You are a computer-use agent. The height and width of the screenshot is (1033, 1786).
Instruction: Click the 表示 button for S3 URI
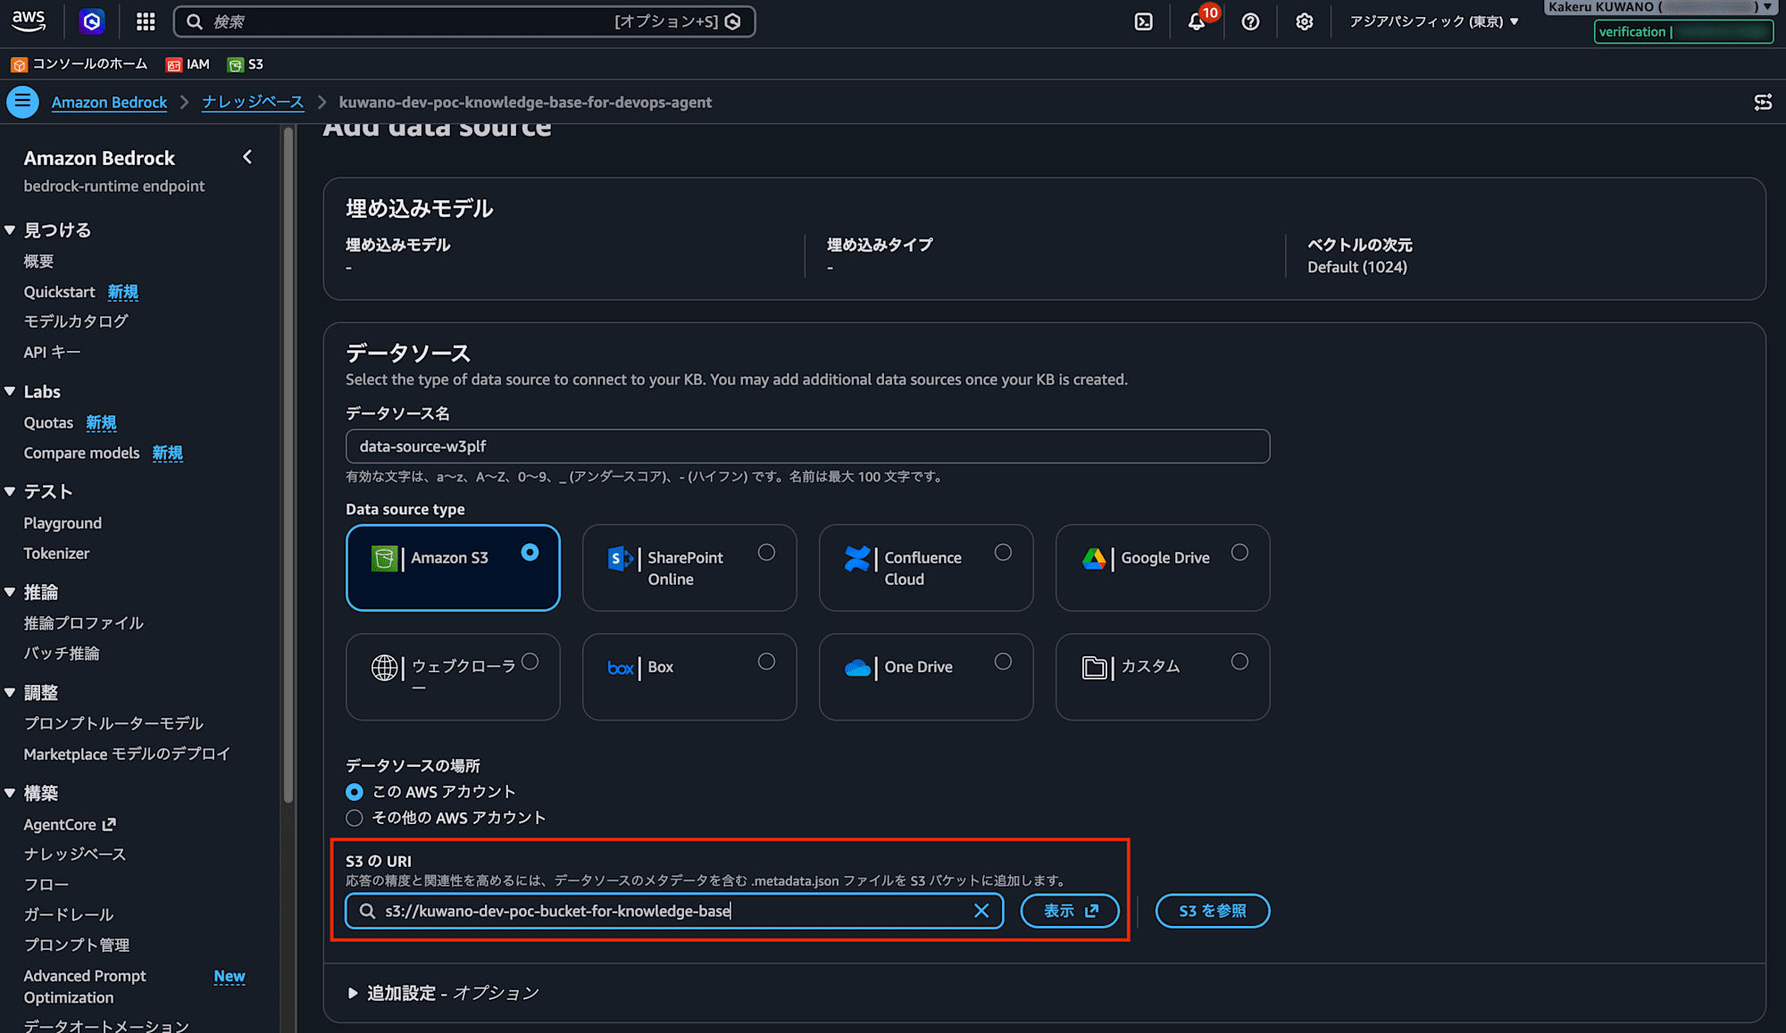1070,911
